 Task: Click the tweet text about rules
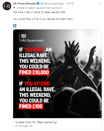[x=39, y=12]
